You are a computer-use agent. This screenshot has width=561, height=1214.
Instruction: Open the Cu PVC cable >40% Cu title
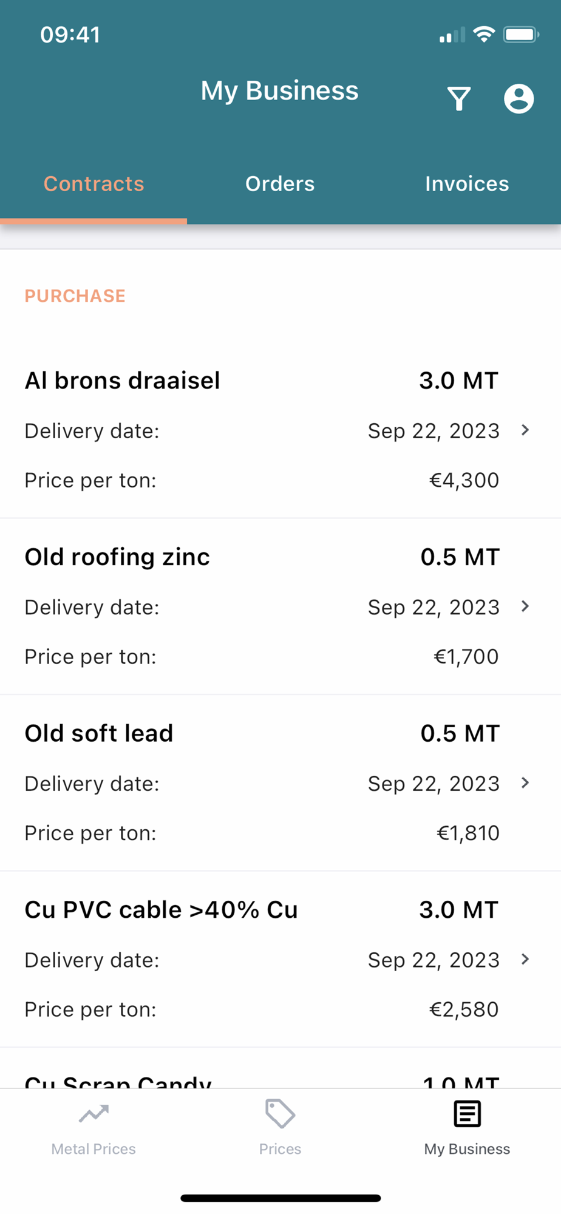coord(161,910)
